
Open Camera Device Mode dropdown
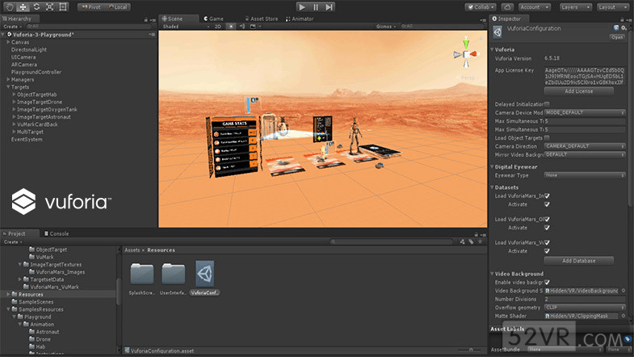click(x=585, y=112)
